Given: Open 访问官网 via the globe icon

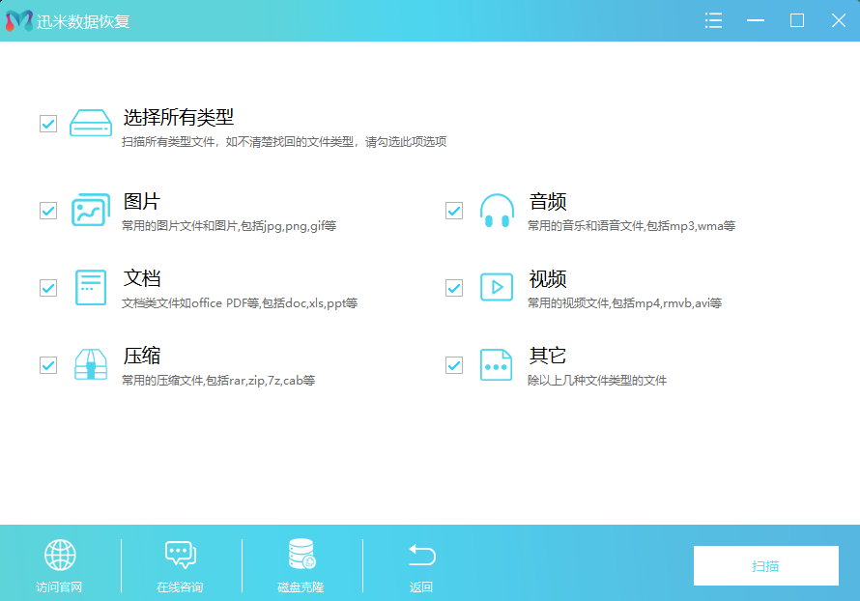Looking at the screenshot, I should coord(60,555).
